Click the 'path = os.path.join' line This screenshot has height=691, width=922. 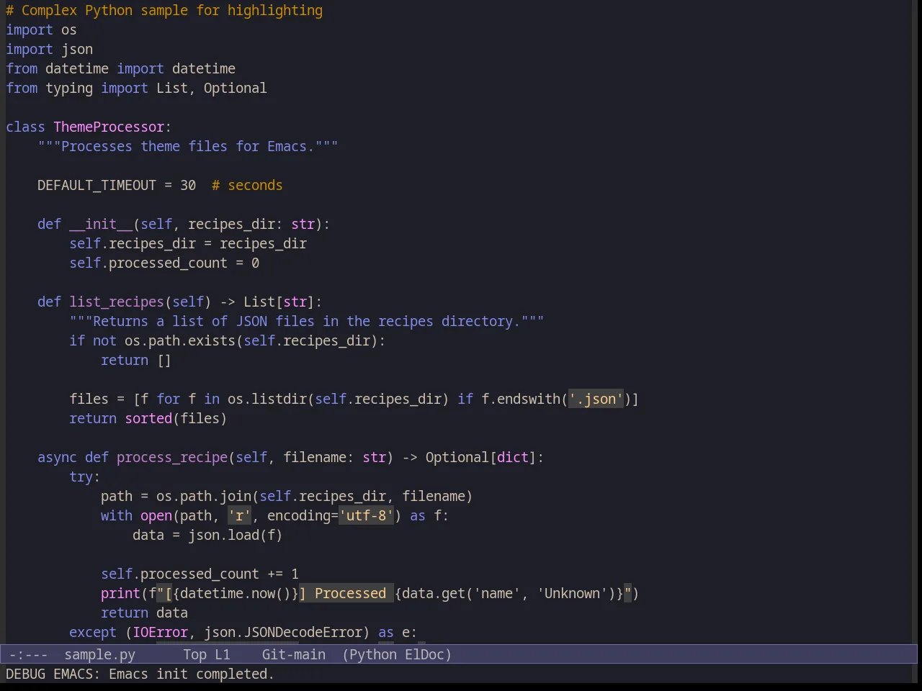[x=287, y=496]
